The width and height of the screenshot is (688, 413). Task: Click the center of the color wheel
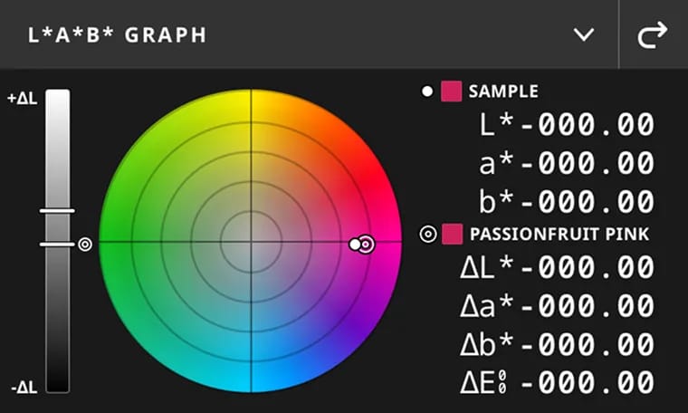click(251, 241)
